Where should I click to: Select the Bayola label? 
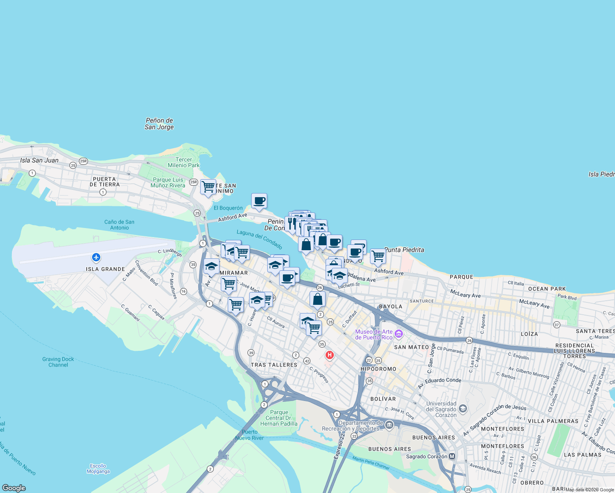tap(391, 306)
